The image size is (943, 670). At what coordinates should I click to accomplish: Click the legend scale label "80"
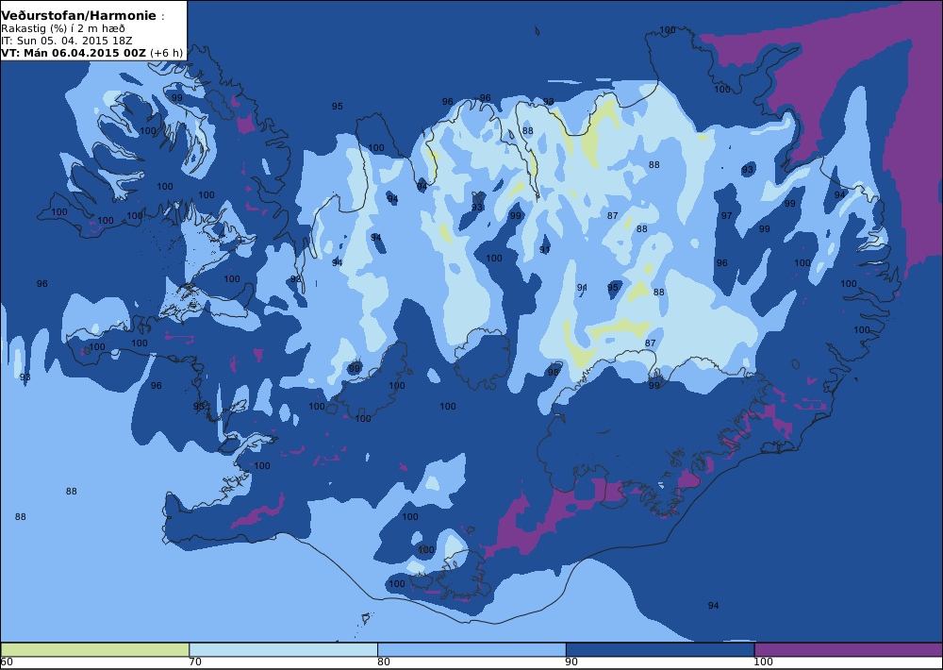(x=384, y=662)
